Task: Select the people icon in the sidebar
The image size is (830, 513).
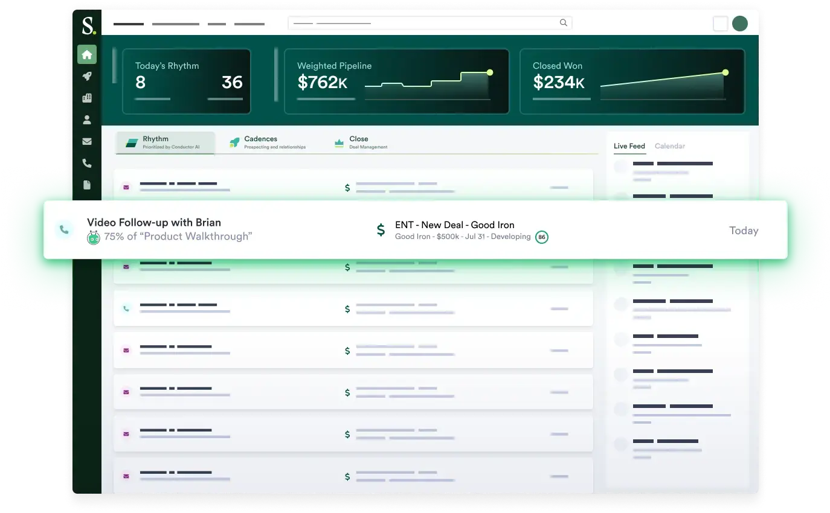Action: click(x=87, y=119)
